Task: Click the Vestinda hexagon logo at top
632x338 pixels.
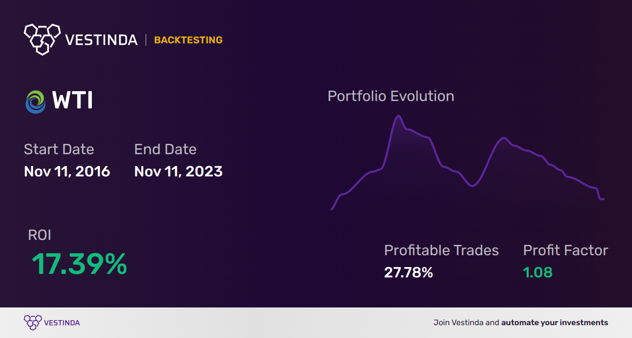Action: pos(42,39)
